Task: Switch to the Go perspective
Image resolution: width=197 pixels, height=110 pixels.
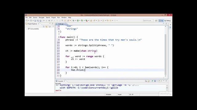Action: 161,20
